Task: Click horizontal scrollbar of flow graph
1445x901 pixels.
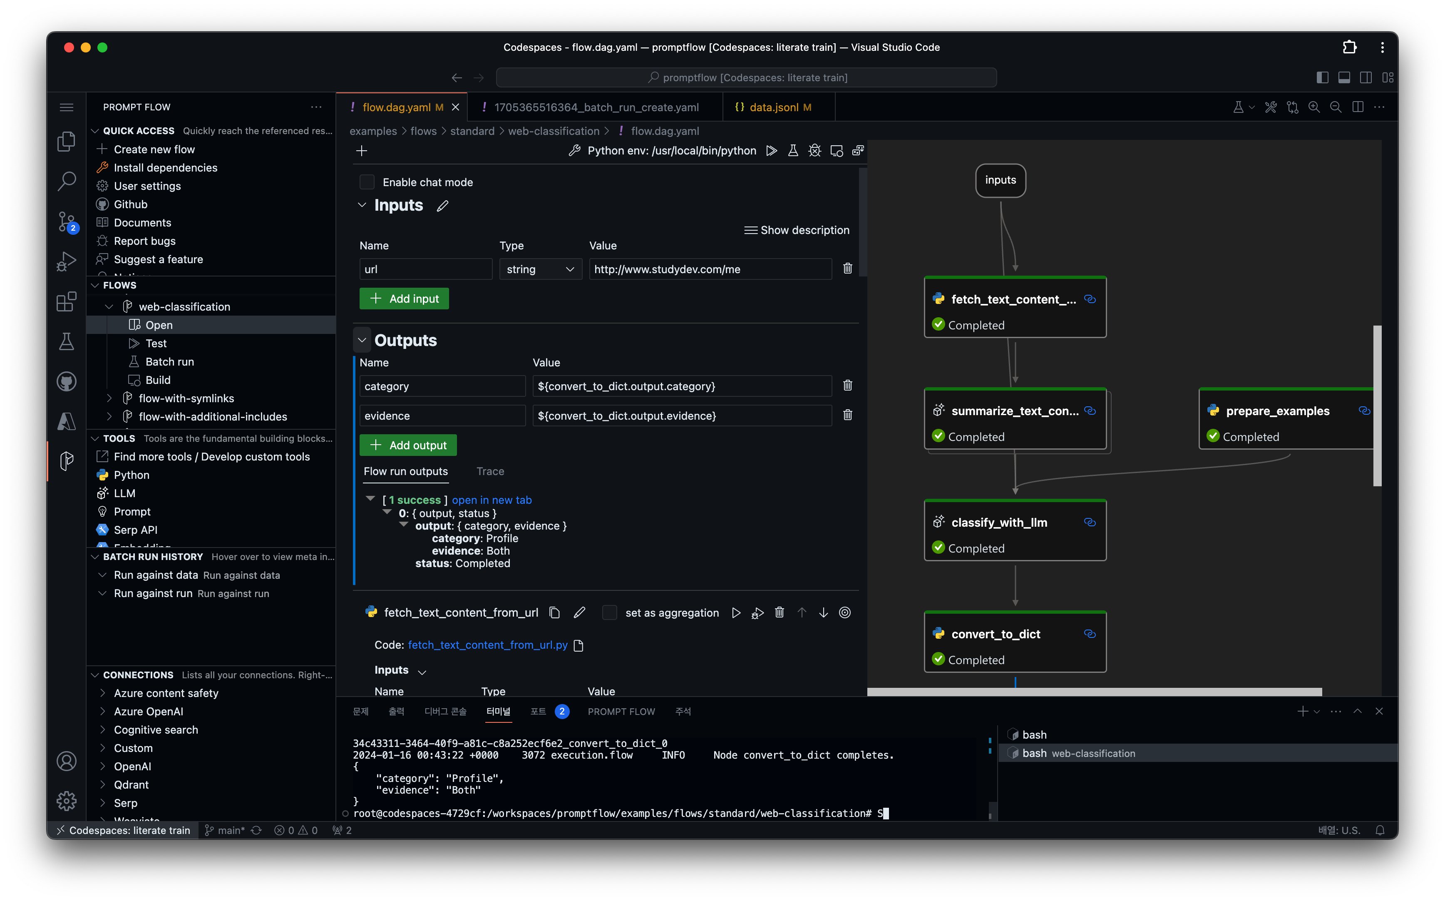Action: tap(1094, 692)
